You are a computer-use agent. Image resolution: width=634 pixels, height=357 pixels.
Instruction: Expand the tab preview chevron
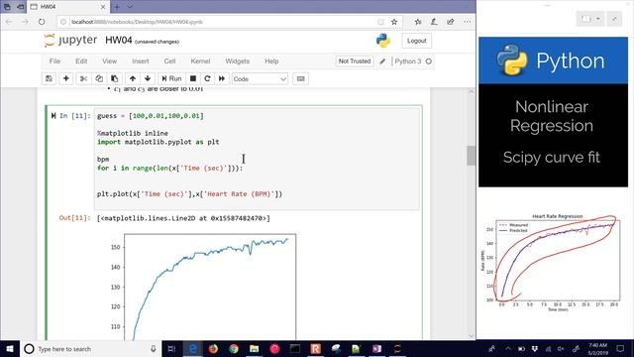(x=130, y=7)
